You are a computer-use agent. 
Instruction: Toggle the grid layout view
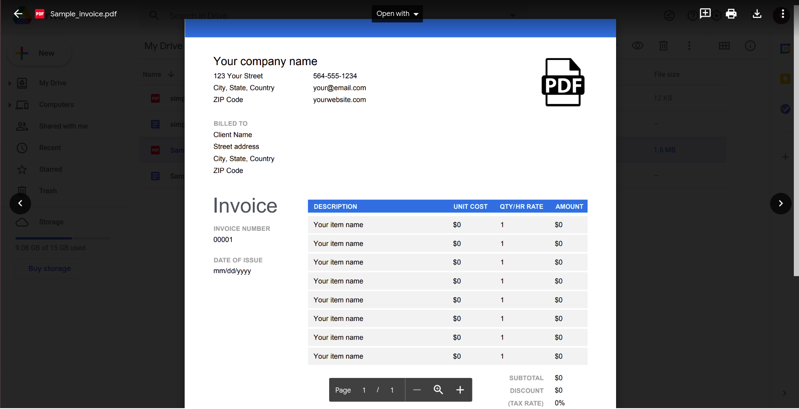click(724, 46)
